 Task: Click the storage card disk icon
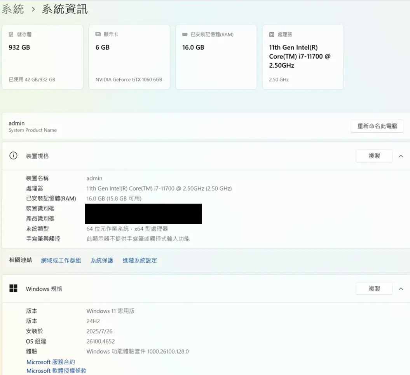click(x=11, y=35)
